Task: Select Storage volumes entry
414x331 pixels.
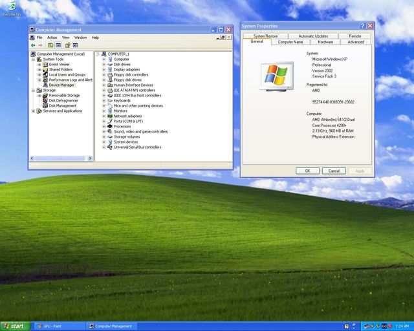Action: click(x=127, y=136)
